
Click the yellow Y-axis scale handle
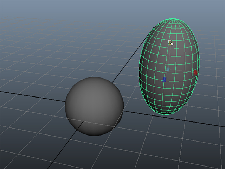pyautogui.click(x=170, y=43)
